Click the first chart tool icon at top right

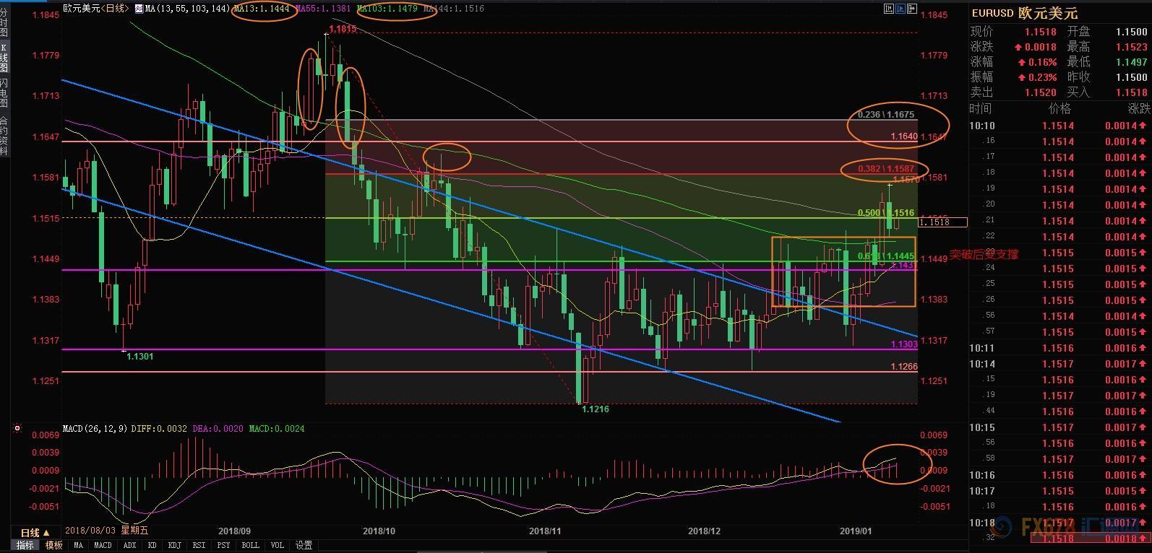887,9
